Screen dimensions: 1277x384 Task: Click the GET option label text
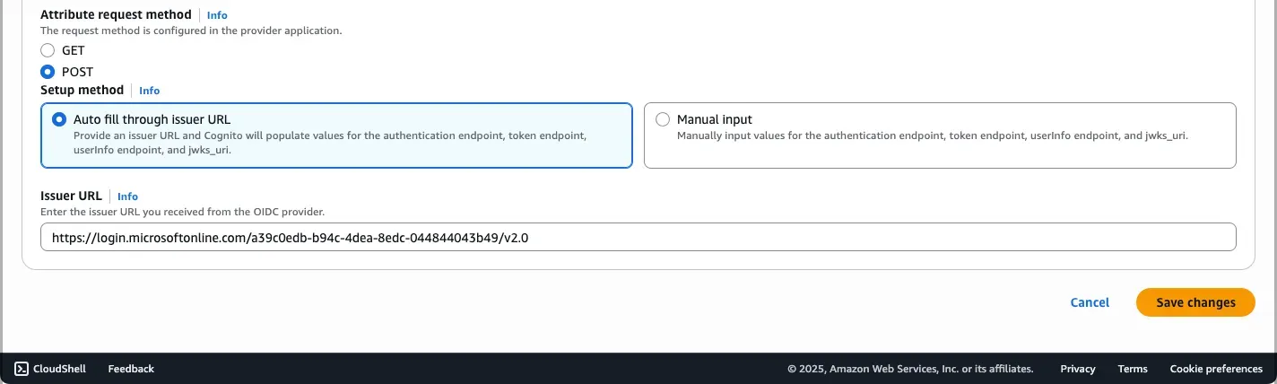click(x=74, y=50)
